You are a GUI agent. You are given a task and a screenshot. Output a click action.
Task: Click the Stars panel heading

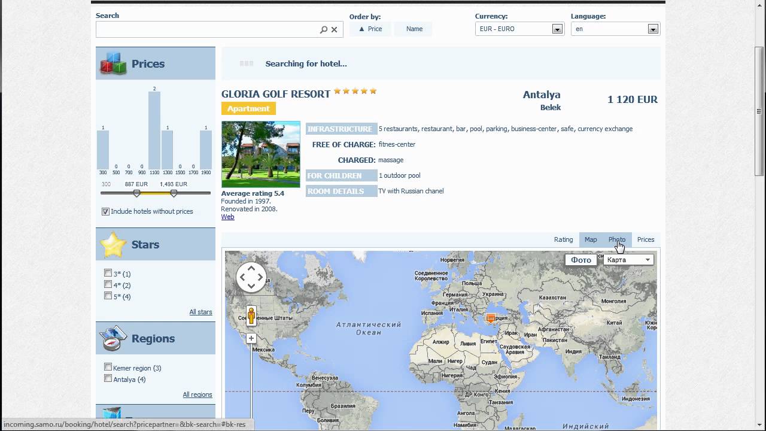click(145, 244)
